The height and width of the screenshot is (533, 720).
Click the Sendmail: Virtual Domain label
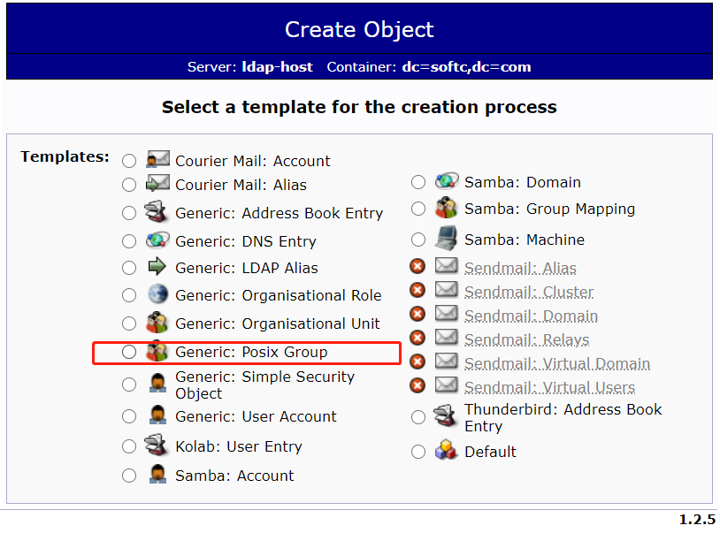tap(557, 364)
